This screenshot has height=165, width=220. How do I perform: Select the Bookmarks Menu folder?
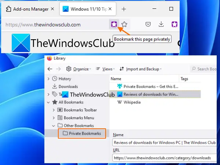(79, 118)
